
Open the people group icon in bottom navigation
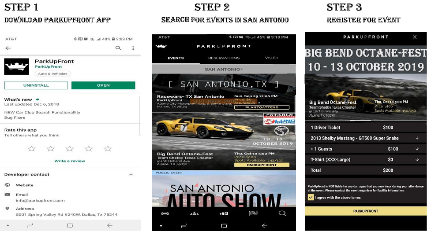[x=195, y=213]
